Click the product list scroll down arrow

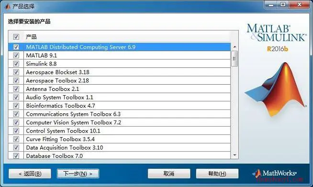tap(235, 155)
